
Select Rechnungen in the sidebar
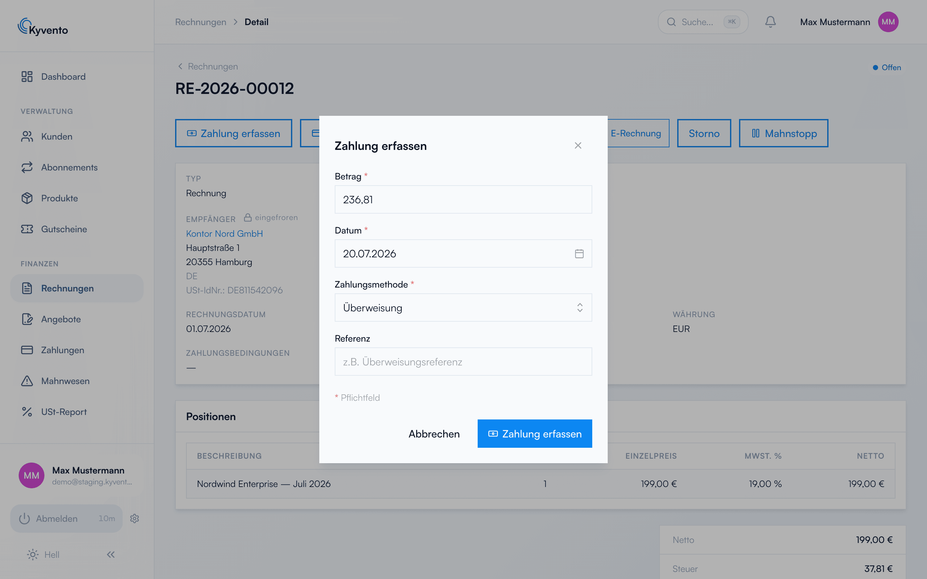point(77,288)
